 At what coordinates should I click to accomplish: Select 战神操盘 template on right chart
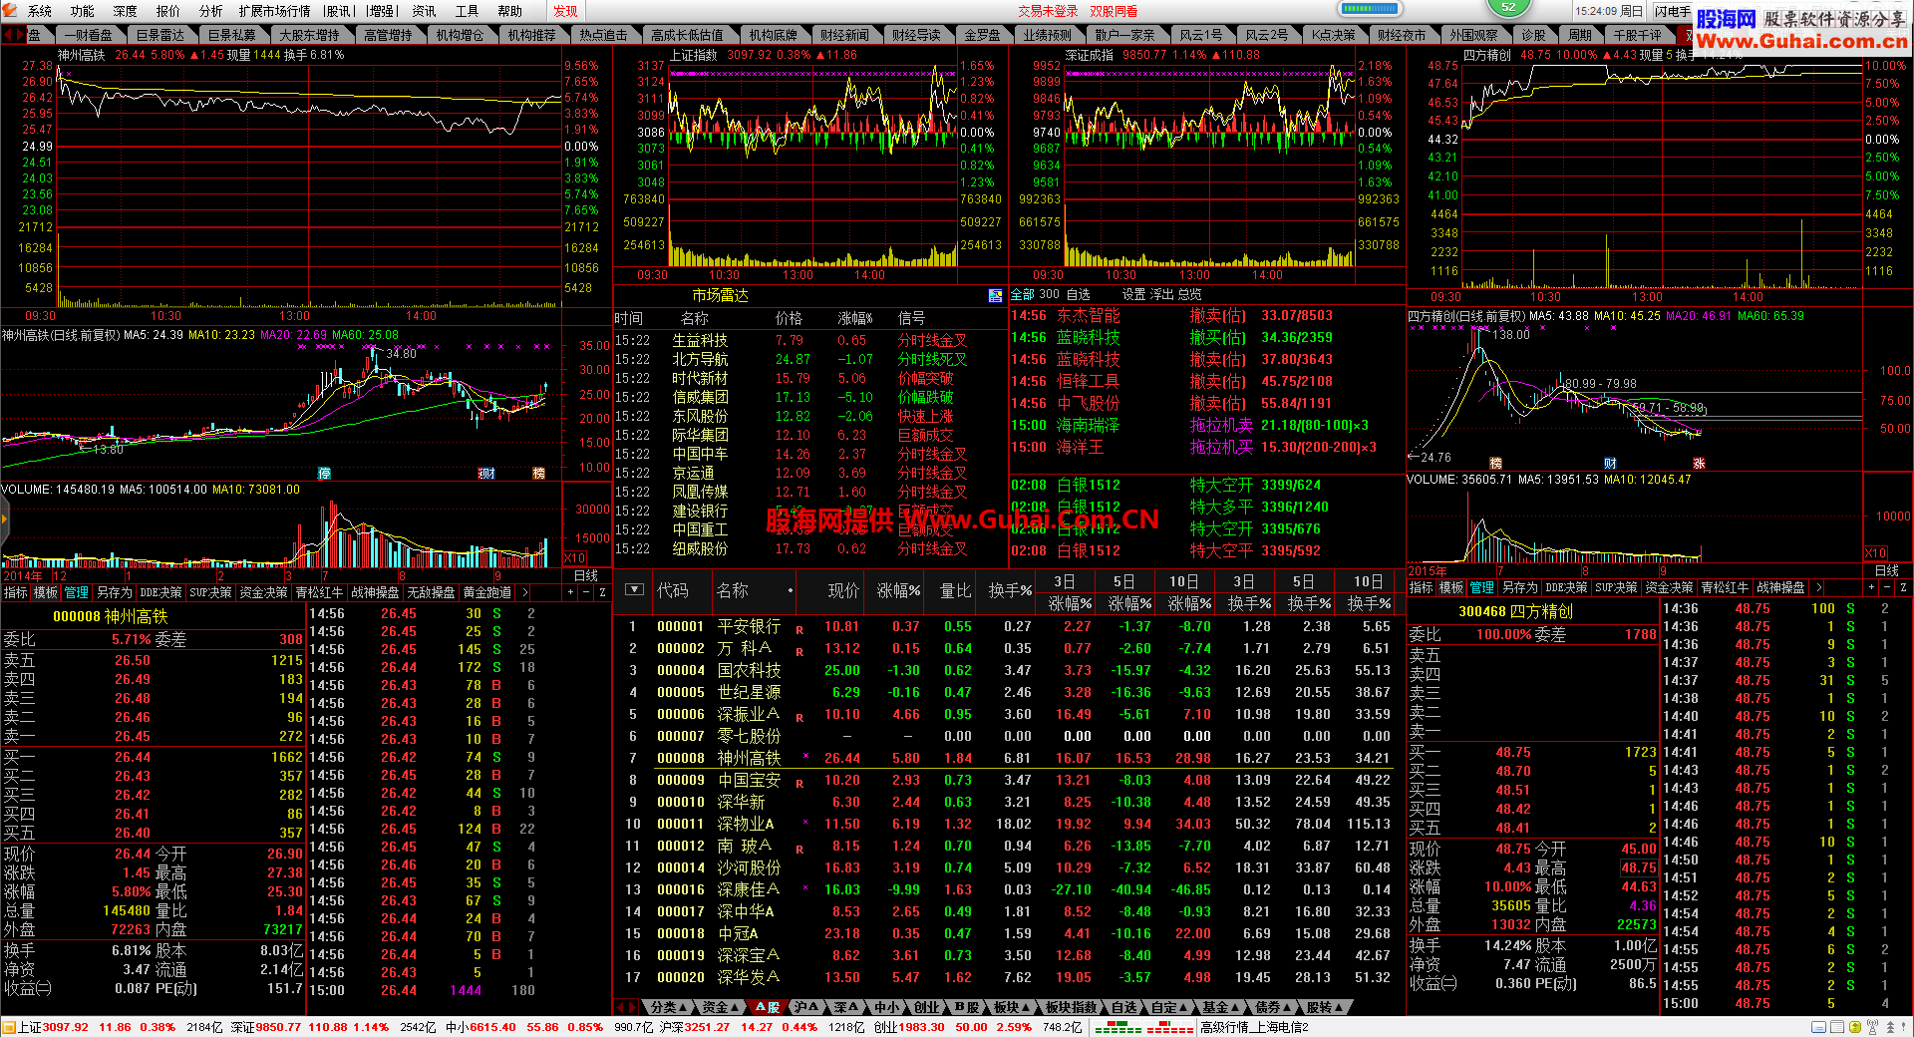coord(1780,588)
